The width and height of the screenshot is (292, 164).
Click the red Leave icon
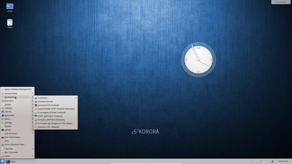(2, 156)
